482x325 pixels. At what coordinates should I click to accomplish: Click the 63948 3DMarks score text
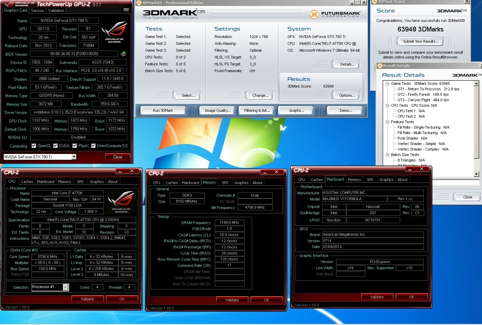[420, 29]
